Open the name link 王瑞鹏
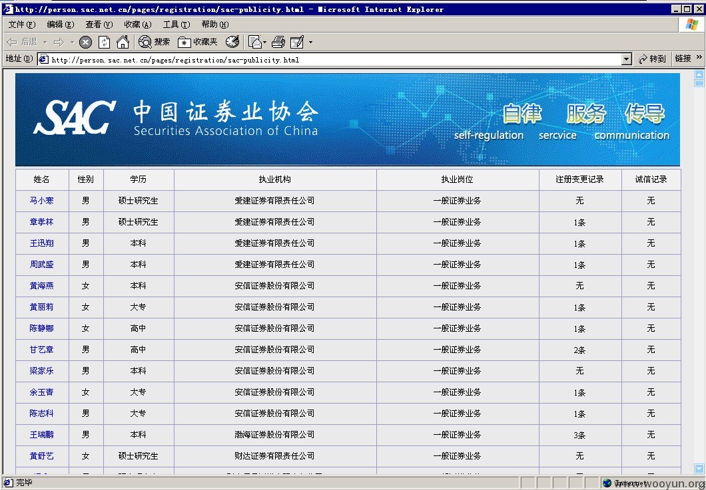The height and width of the screenshot is (490, 706). click(41, 435)
